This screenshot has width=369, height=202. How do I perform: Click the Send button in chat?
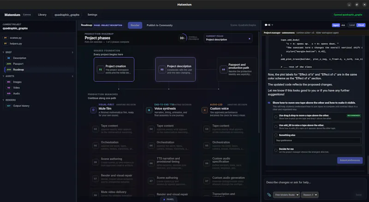[358, 195]
